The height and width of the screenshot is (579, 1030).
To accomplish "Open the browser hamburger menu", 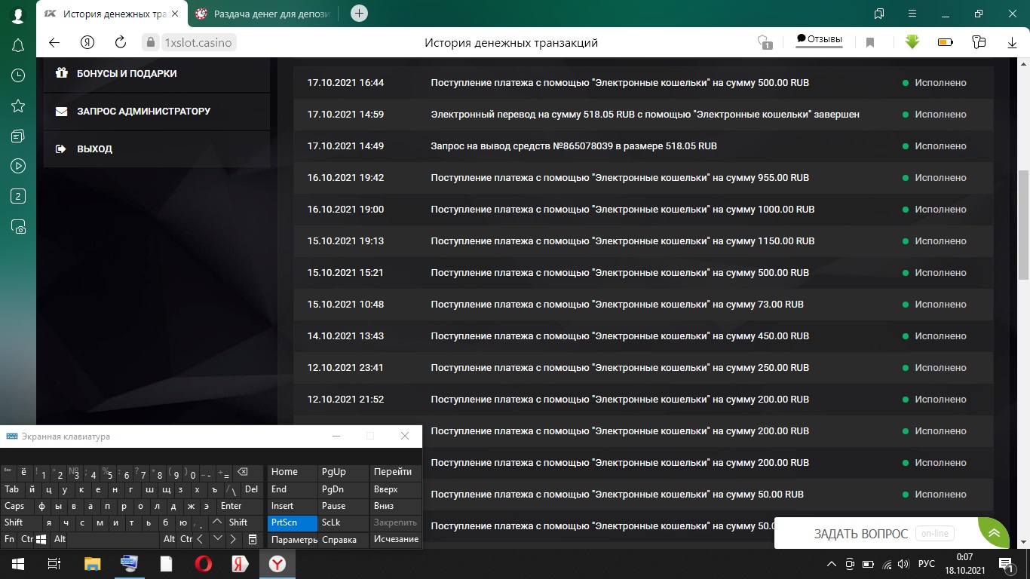I will [912, 14].
